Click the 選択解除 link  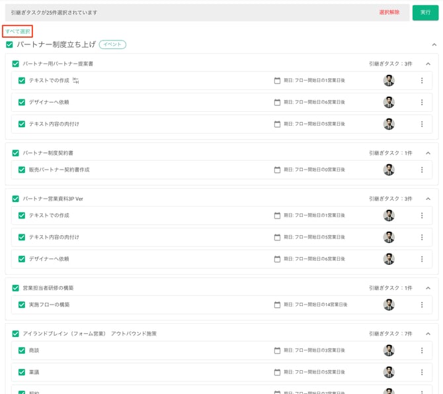click(x=389, y=12)
